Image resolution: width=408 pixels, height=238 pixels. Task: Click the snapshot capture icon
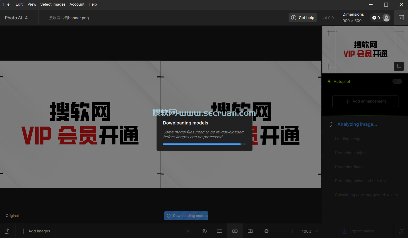(189, 231)
